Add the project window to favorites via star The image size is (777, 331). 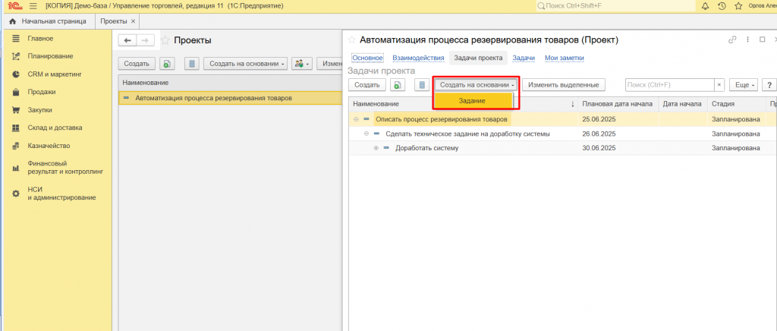pos(351,39)
